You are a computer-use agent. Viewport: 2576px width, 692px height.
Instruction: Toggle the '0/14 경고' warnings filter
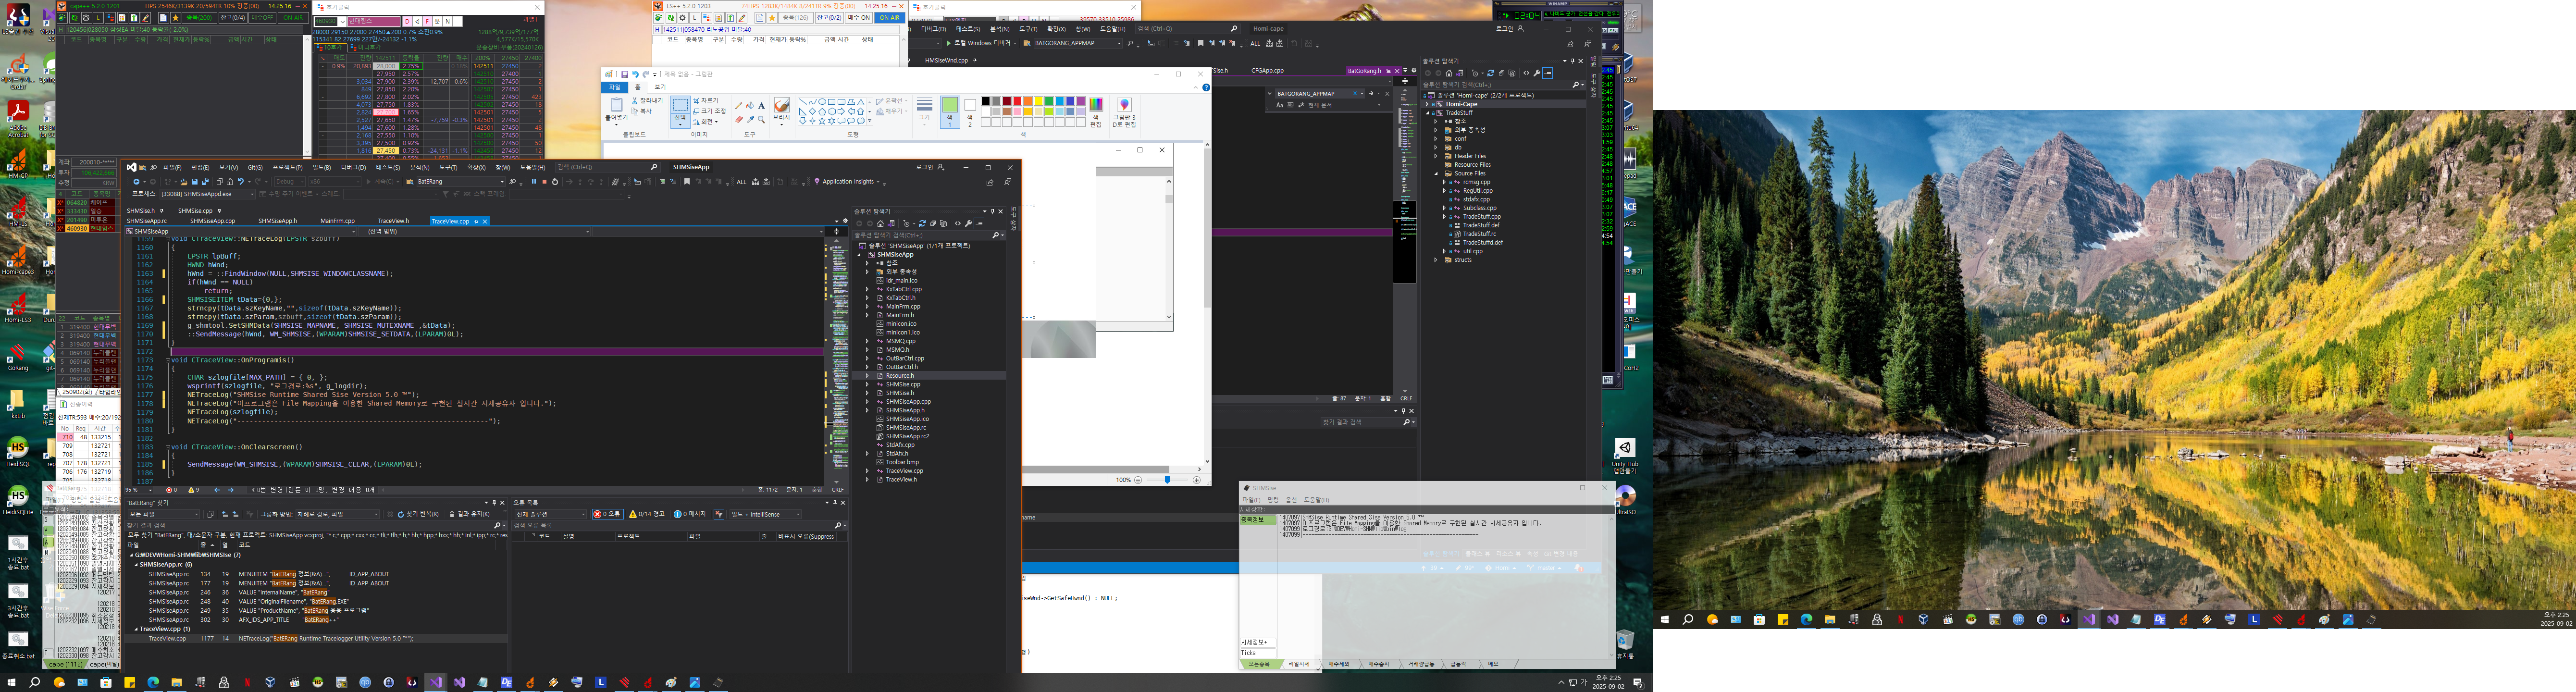coord(647,514)
